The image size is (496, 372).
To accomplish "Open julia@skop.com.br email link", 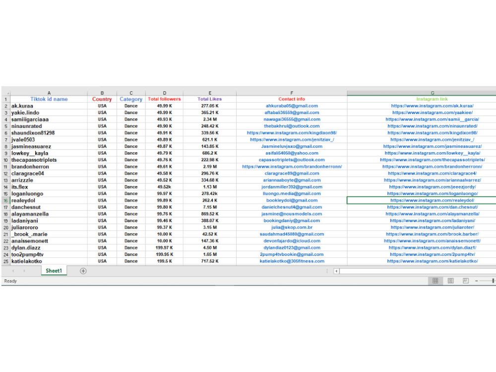I will click(292, 228).
